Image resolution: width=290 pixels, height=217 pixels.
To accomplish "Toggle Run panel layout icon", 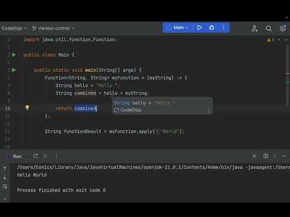I will [x=266, y=156].
